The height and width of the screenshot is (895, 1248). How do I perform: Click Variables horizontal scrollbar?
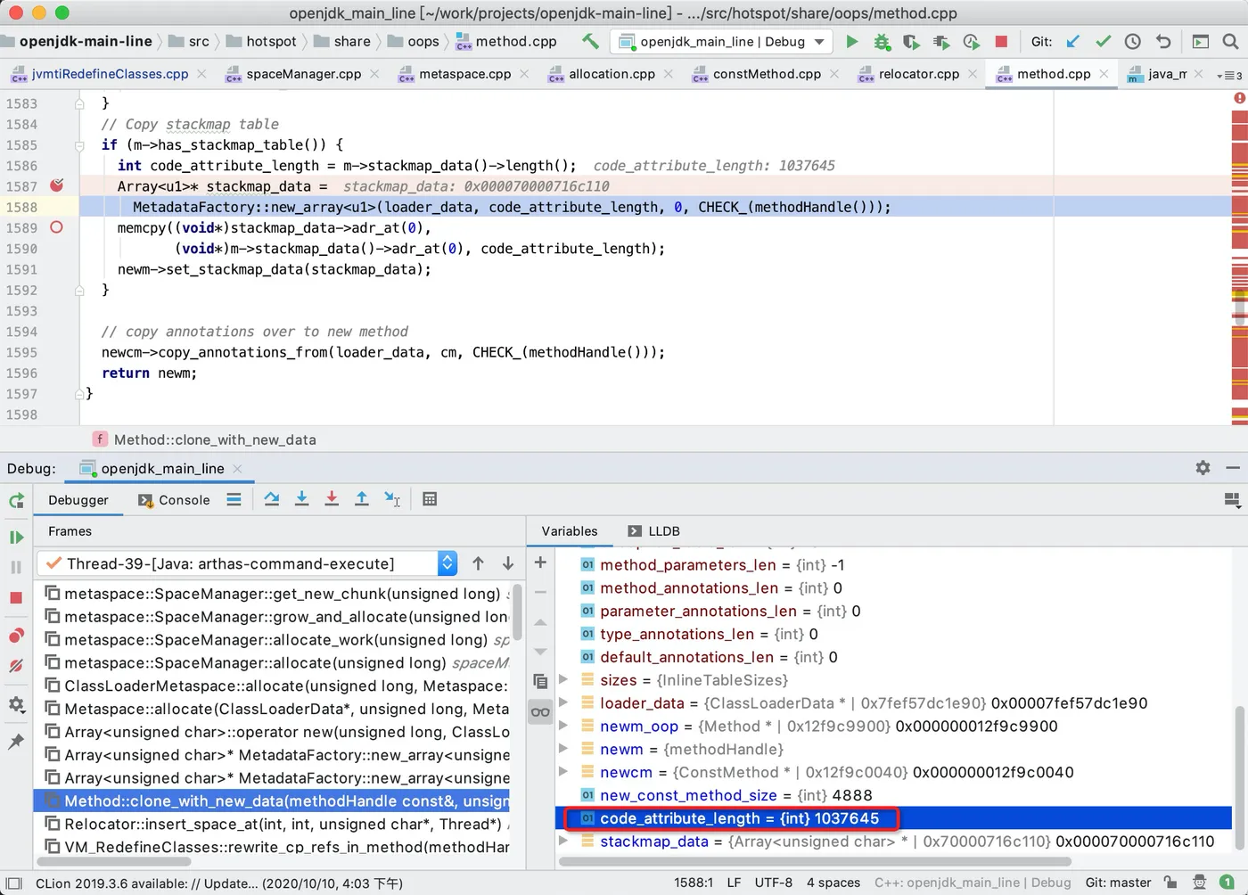(x=815, y=862)
